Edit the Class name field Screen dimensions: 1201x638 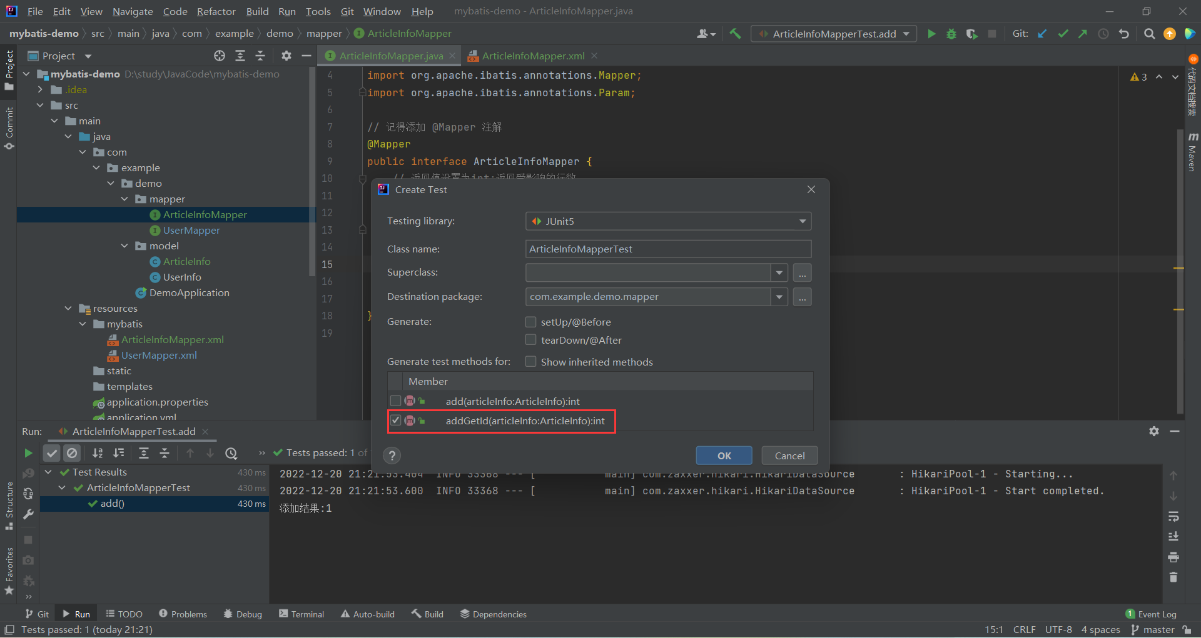(x=668, y=249)
